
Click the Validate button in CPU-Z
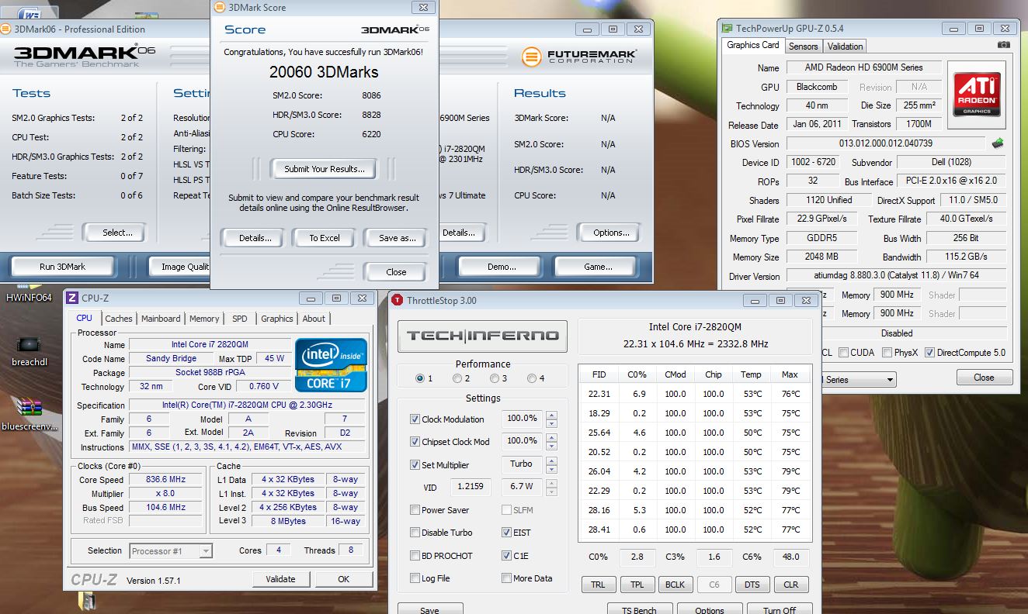coord(280,578)
